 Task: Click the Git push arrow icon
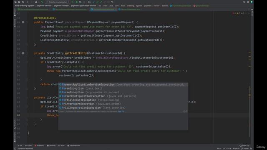click(x=101, y=2)
